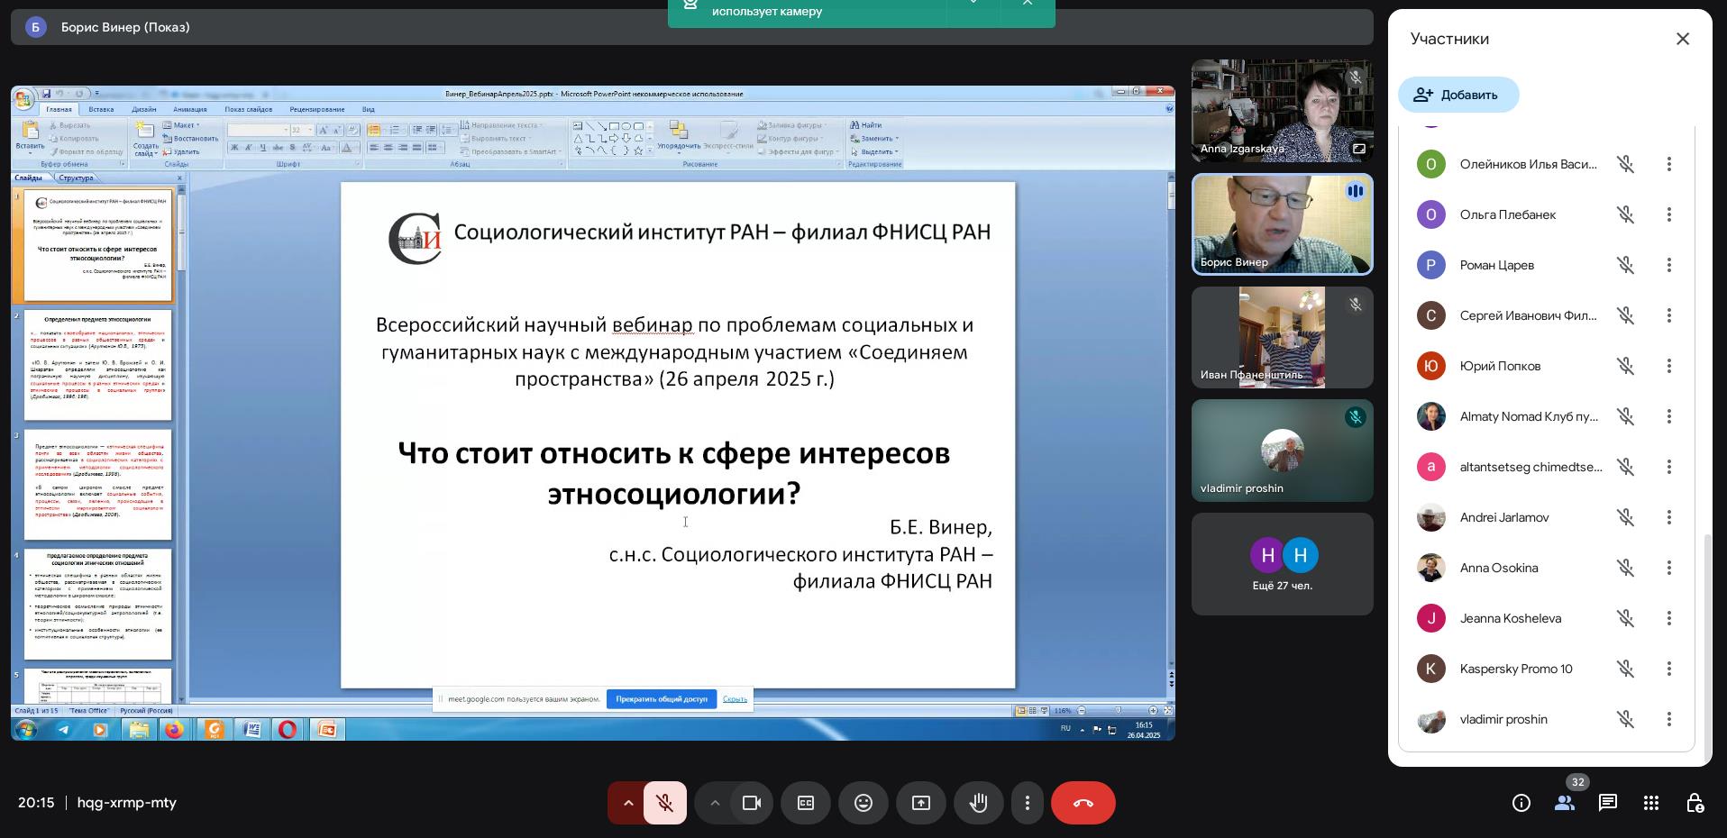
Task: Unmute your microphone
Action: pyautogui.click(x=665, y=803)
